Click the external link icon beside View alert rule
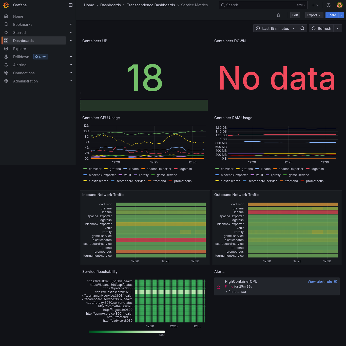346x346 pixels. [x=336, y=281]
